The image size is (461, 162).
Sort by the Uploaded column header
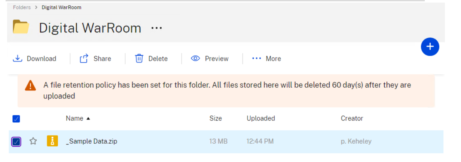coord(261,118)
